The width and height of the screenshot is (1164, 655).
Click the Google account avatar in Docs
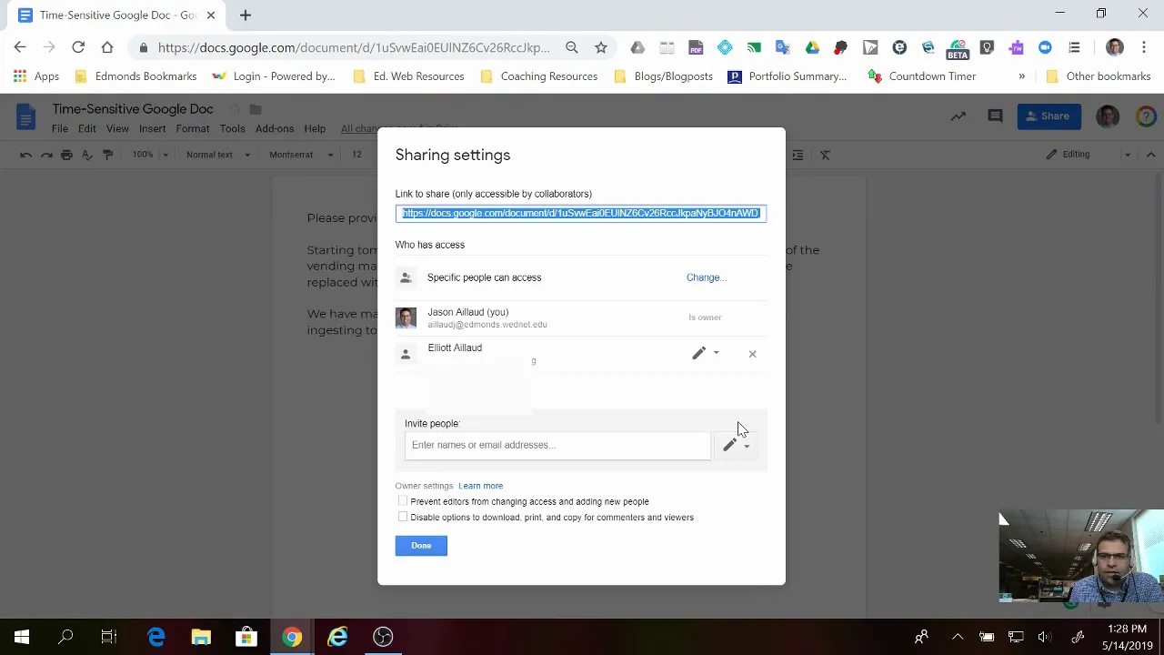(1108, 116)
